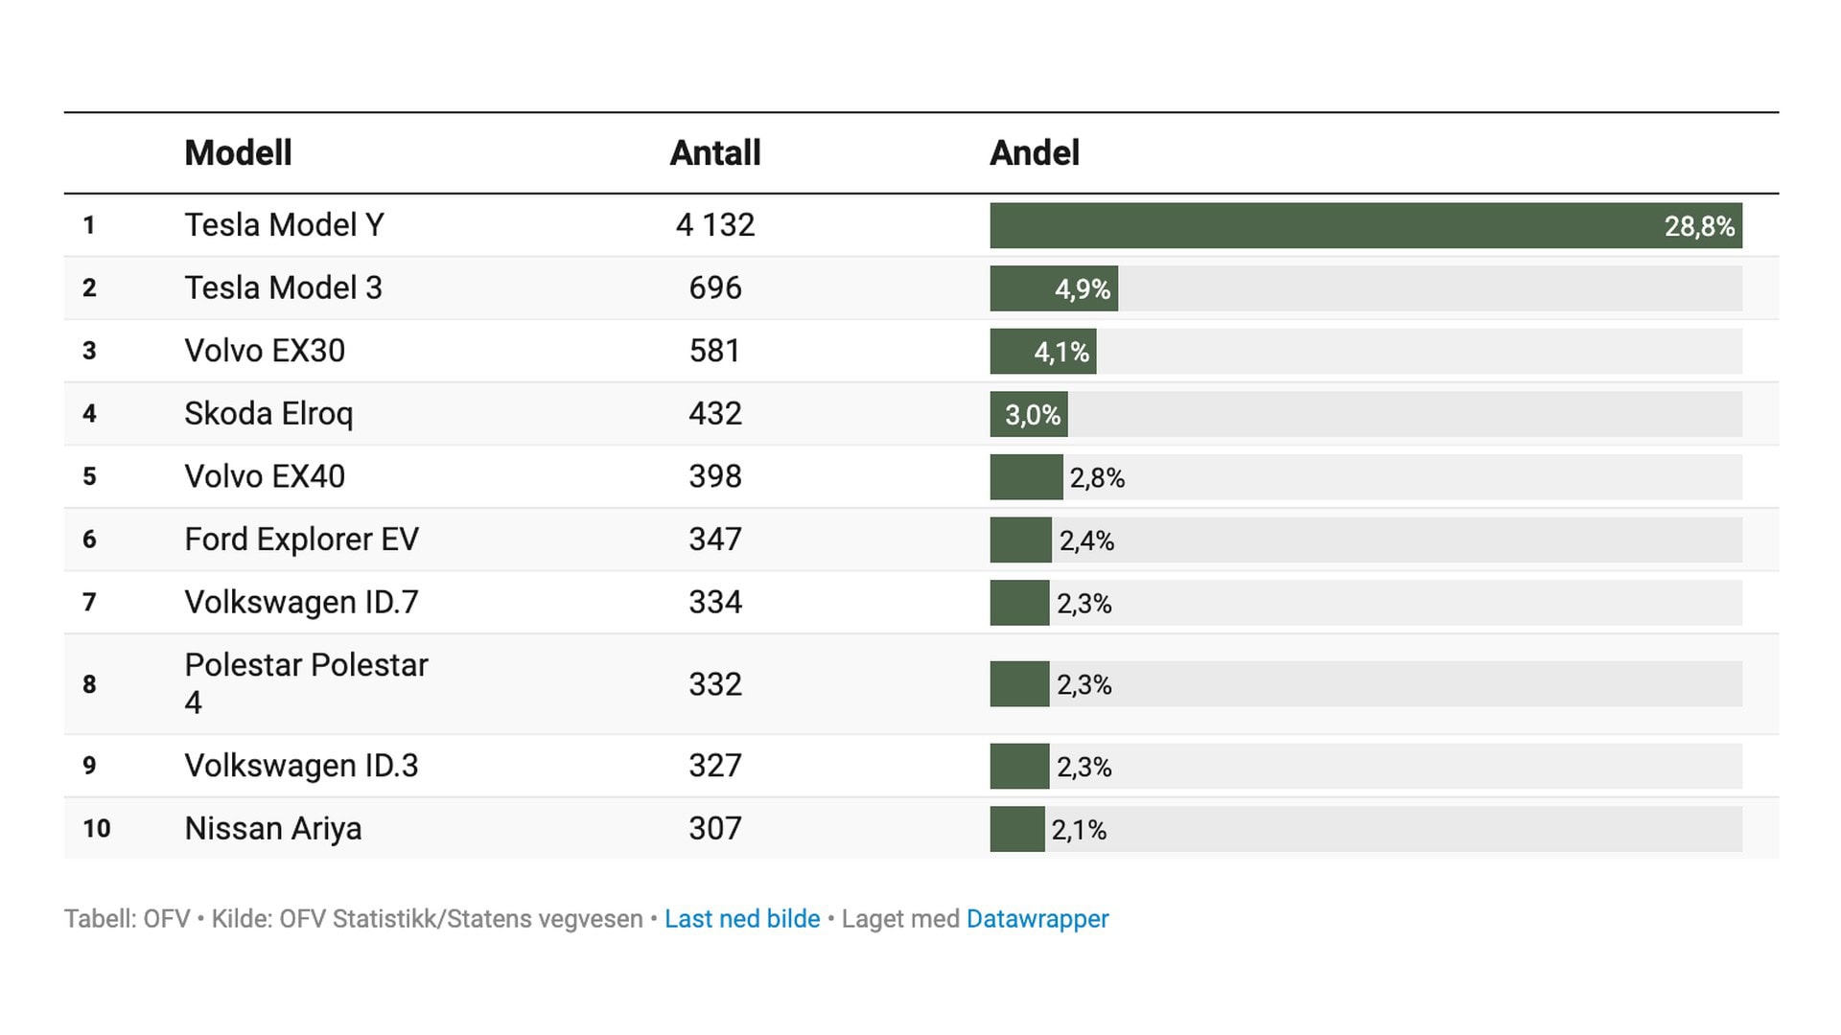This screenshot has width=1841, height=1035.
Task: Click the Tesla Model Y 28,8% bar
Action: 1365,226
